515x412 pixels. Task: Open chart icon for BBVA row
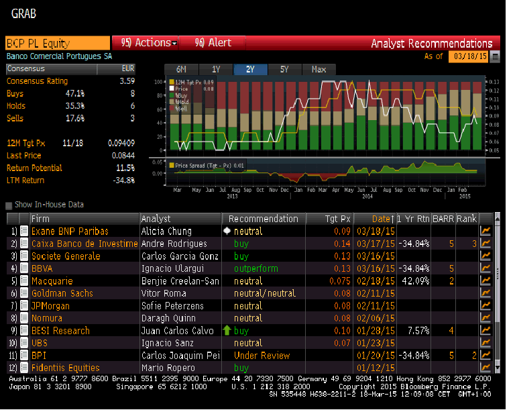click(485, 268)
